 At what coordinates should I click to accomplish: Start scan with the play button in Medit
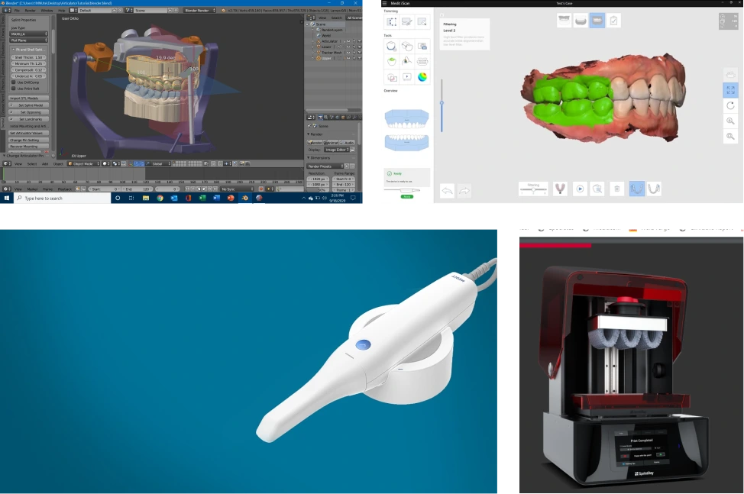click(x=580, y=189)
